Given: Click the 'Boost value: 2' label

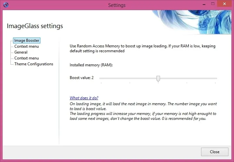Looking at the screenshot, I should [x=81, y=78].
